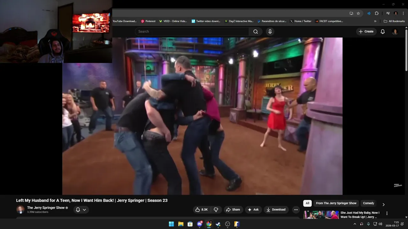Expand the subscription notification bell dropdown
The image size is (408, 229).
(x=81, y=210)
